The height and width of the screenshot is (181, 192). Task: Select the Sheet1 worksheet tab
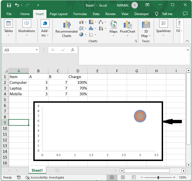coord(37,171)
